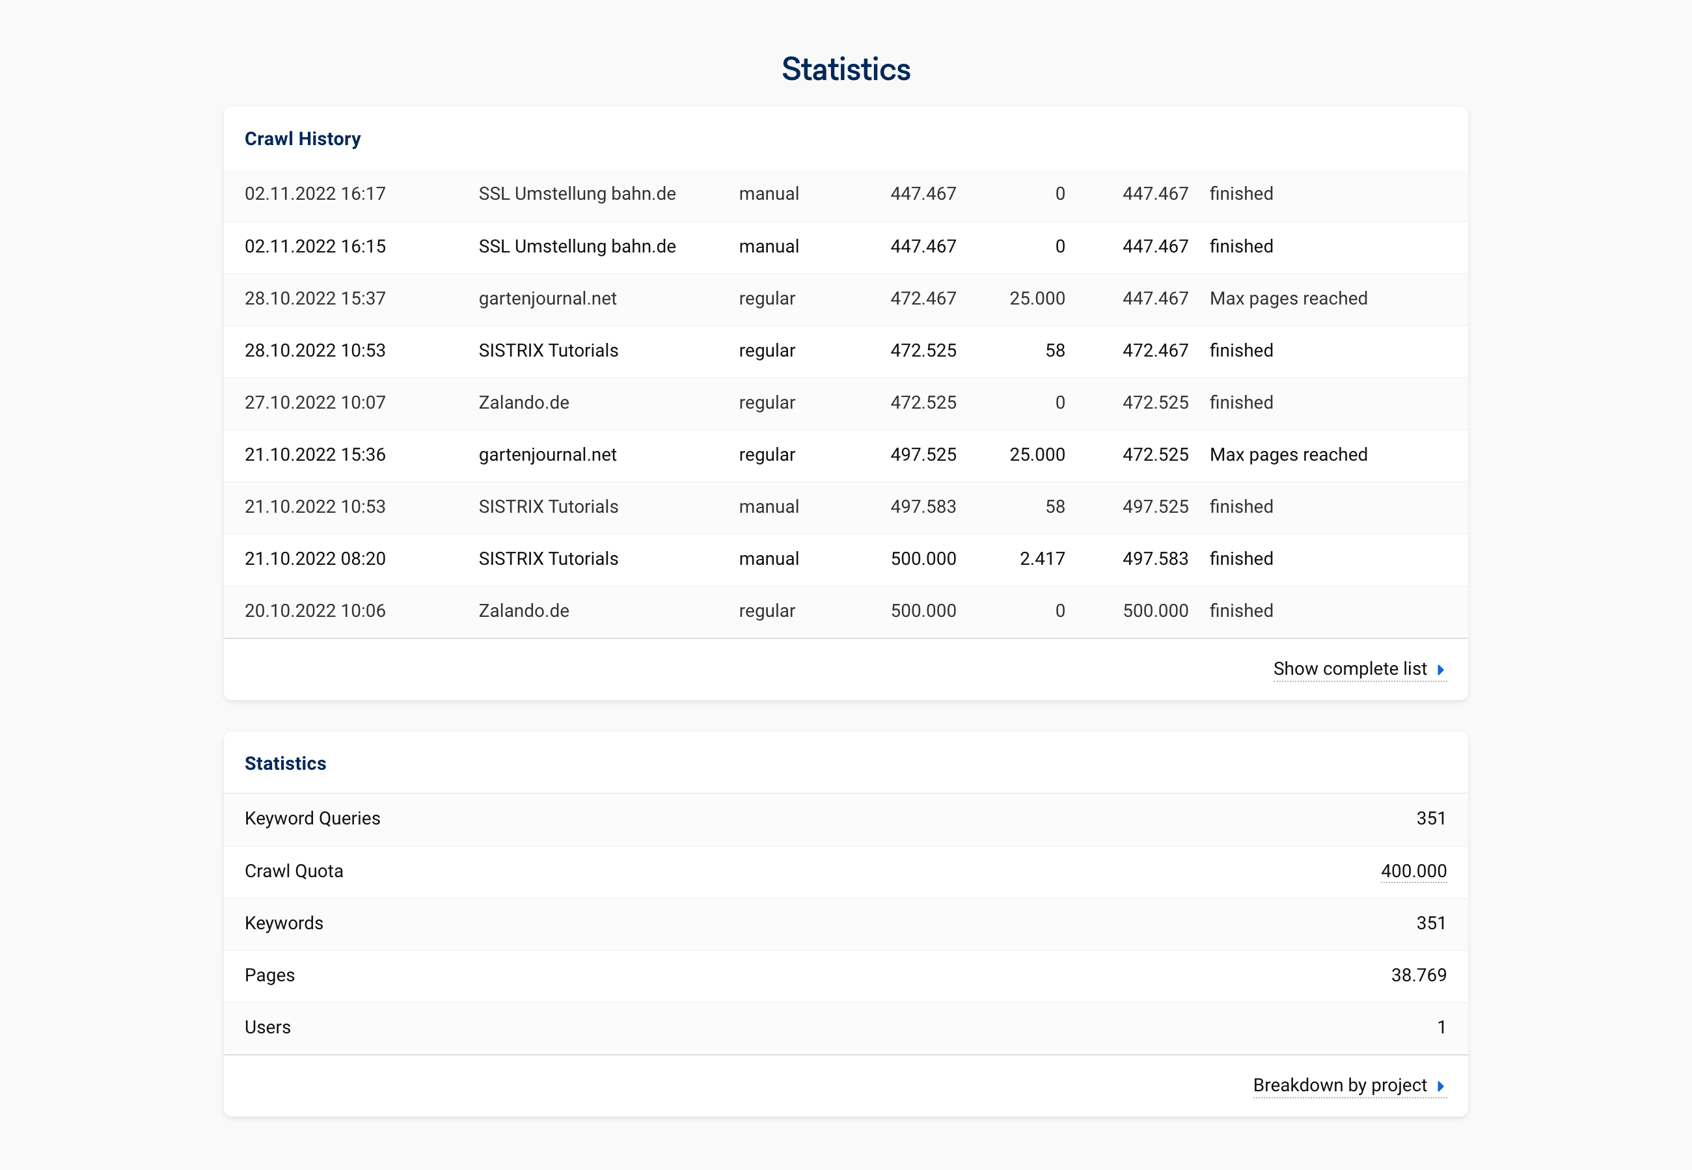Select the crawl date 02.11.2022 16:15
The width and height of the screenshot is (1692, 1170).
point(315,247)
